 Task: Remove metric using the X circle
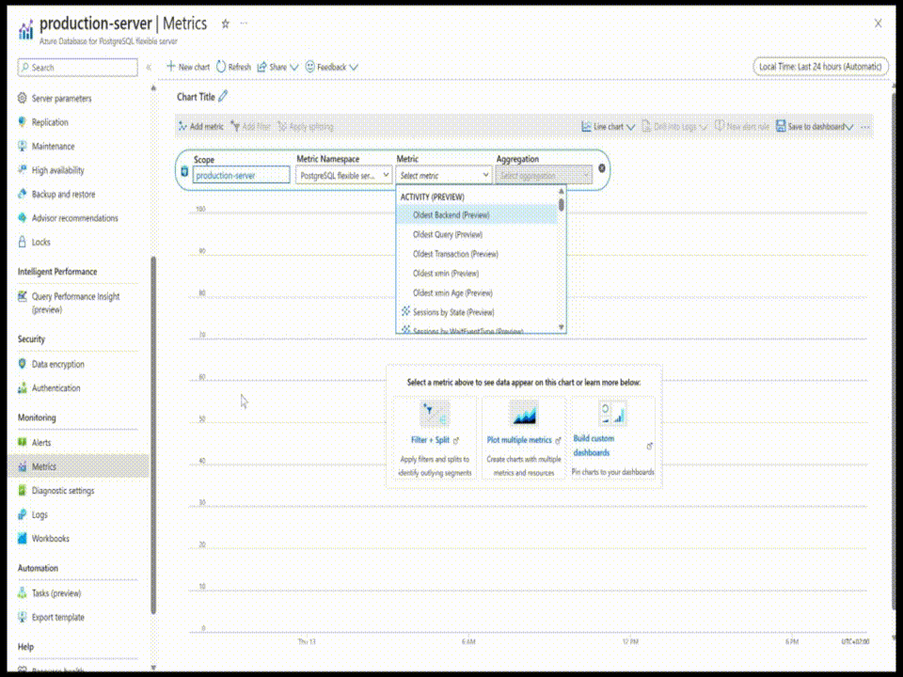click(602, 168)
